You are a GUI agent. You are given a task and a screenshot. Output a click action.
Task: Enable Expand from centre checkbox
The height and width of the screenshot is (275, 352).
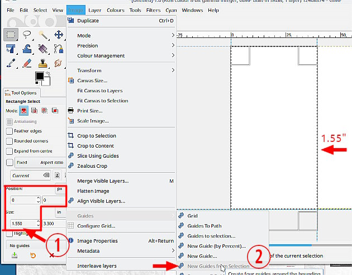pos(9,151)
